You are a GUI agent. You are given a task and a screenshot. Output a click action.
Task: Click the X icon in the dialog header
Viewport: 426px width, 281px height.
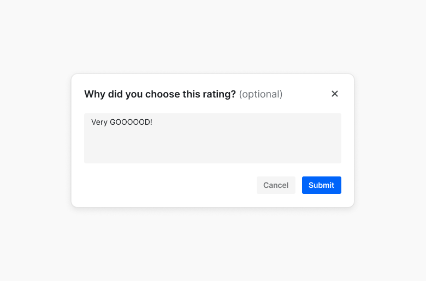pos(335,94)
